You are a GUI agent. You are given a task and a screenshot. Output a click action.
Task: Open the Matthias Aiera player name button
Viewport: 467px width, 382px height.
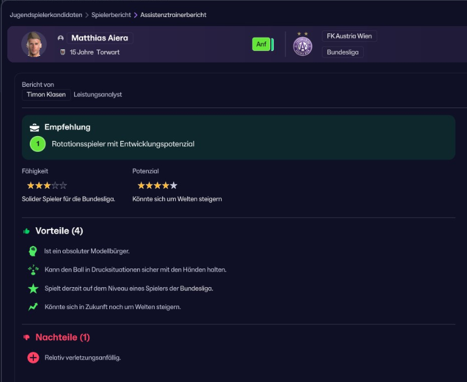[x=100, y=38]
